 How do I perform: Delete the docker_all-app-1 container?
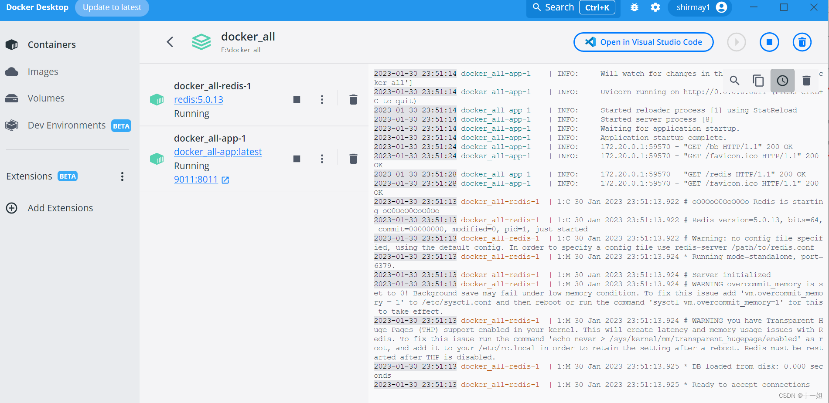pyautogui.click(x=353, y=159)
